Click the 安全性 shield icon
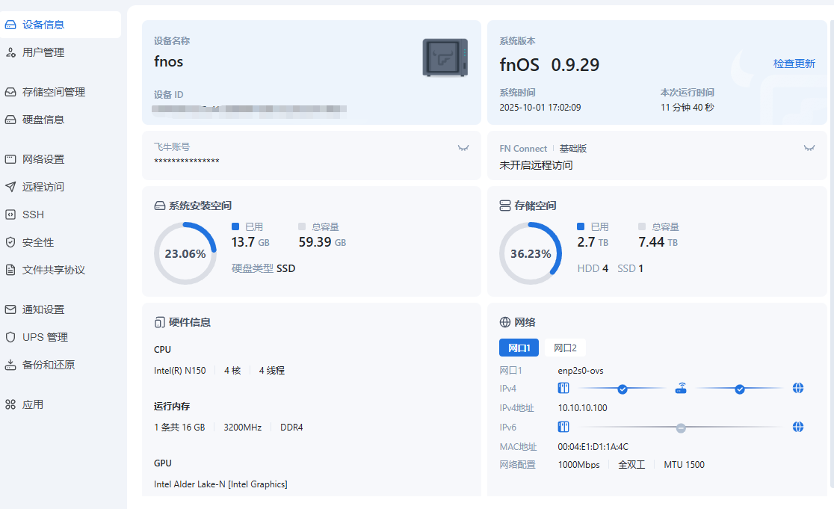 pos(10,242)
